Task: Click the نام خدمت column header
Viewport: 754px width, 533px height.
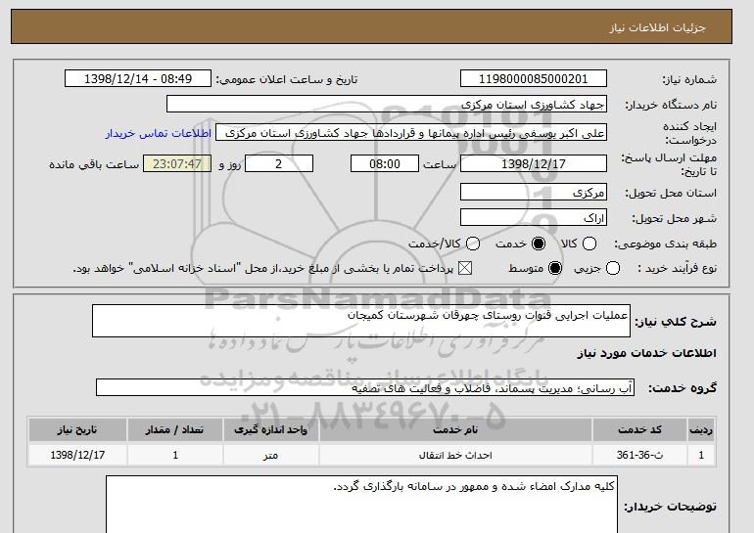Action: pos(455,429)
